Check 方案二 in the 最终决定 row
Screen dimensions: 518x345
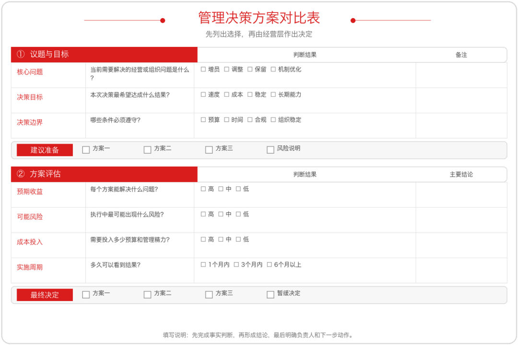pyautogui.click(x=147, y=295)
